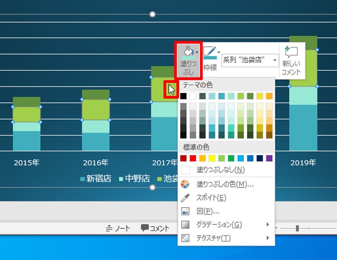Click the 2016年 axis label
Image resolution: width=337 pixels, height=260 pixels.
(96, 163)
